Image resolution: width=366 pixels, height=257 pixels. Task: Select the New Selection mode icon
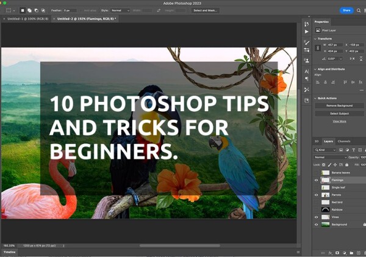pyautogui.click(x=23, y=10)
